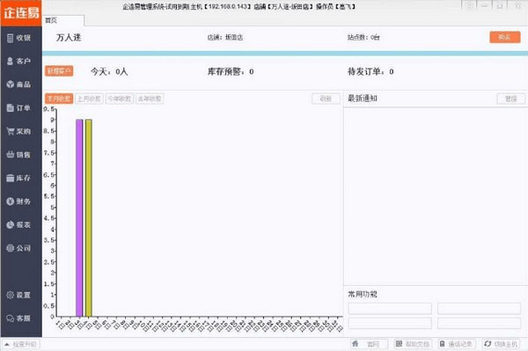The height and width of the screenshot is (351, 528).
Task: Select the 今年收款 chart tab
Action: (120, 99)
